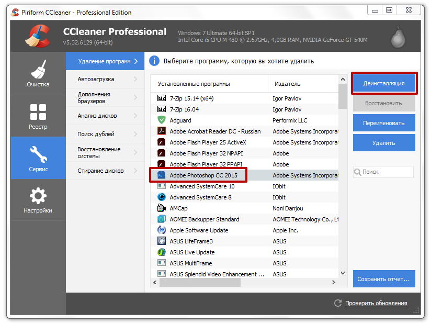Open the Автозагрузка tab

coord(105,79)
